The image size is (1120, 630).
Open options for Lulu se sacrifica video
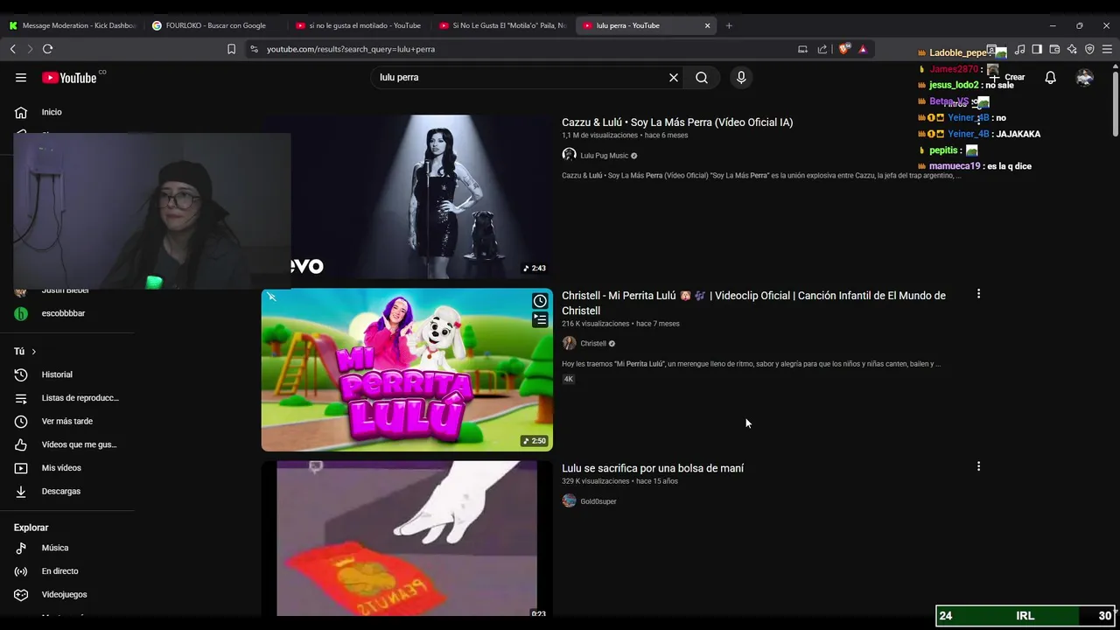pos(978,466)
